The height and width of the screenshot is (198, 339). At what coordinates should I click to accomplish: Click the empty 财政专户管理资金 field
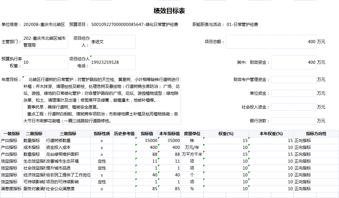(x=294, y=79)
